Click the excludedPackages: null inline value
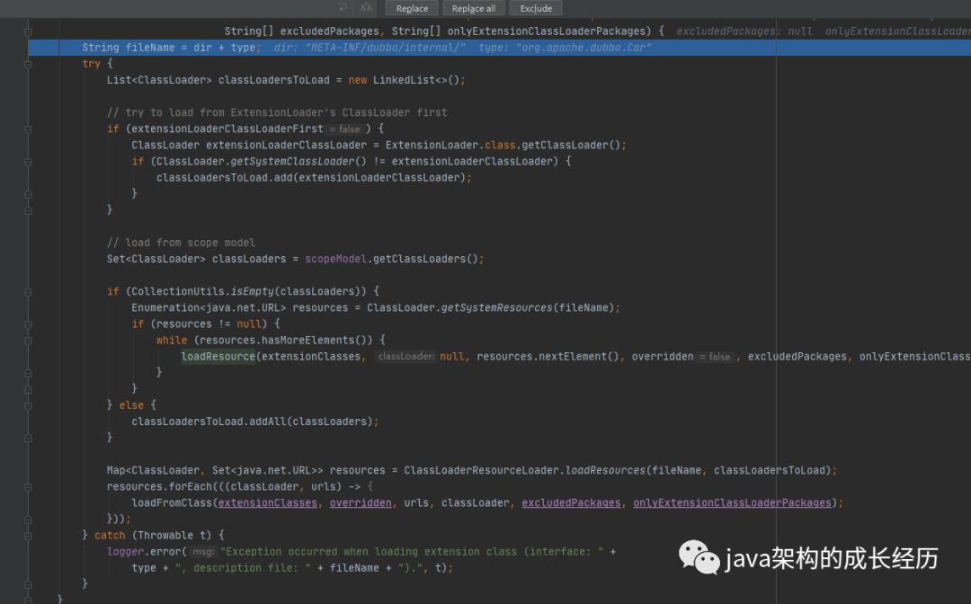Image resolution: width=971 pixels, height=604 pixels. tap(744, 31)
